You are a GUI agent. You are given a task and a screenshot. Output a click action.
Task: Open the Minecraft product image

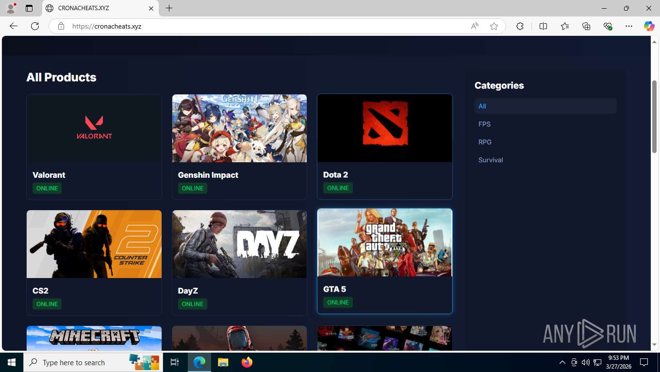(94, 338)
